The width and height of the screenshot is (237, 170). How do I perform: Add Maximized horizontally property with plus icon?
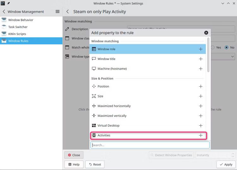coord(201,106)
